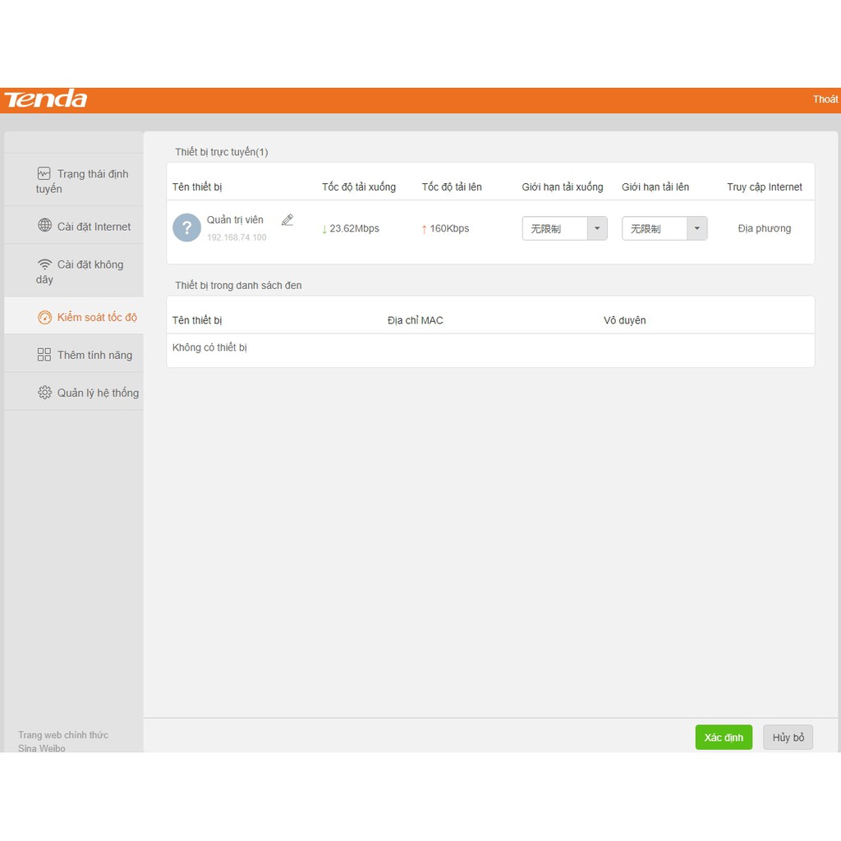Open the Sina Weibo link
The width and height of the screenshot is (841, 841).
[x=42, y=748]
